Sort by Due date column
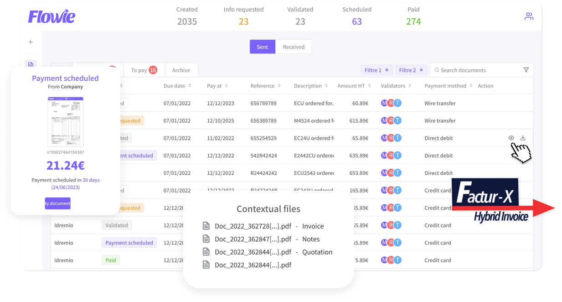 tap(177, 86)
